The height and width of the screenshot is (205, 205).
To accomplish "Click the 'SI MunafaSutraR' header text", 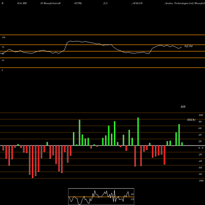I will click(x=50, y=3).
